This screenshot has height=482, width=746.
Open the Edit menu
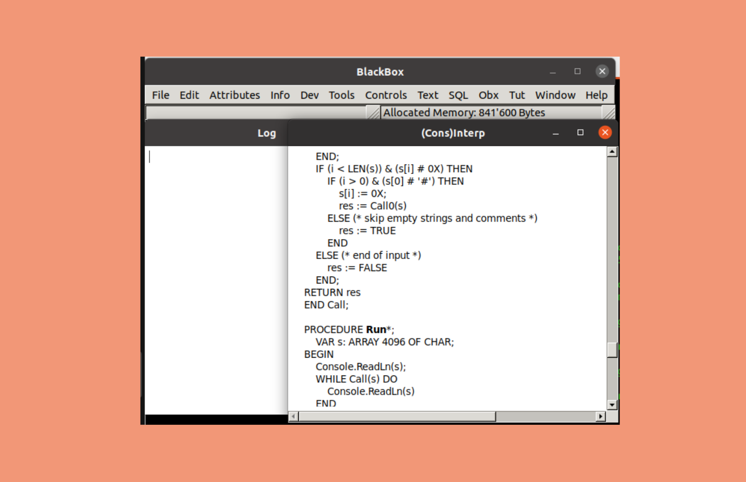189,95
